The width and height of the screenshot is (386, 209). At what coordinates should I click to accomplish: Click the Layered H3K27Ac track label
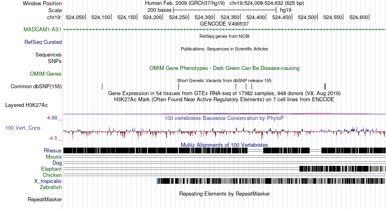pyautogui.click(x=26, y=105)
